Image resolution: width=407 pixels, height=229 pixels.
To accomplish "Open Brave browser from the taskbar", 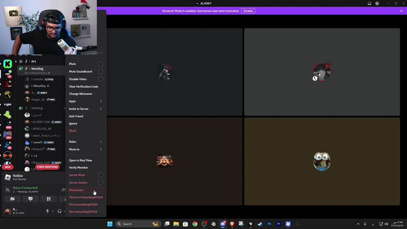I will [232, 224].
